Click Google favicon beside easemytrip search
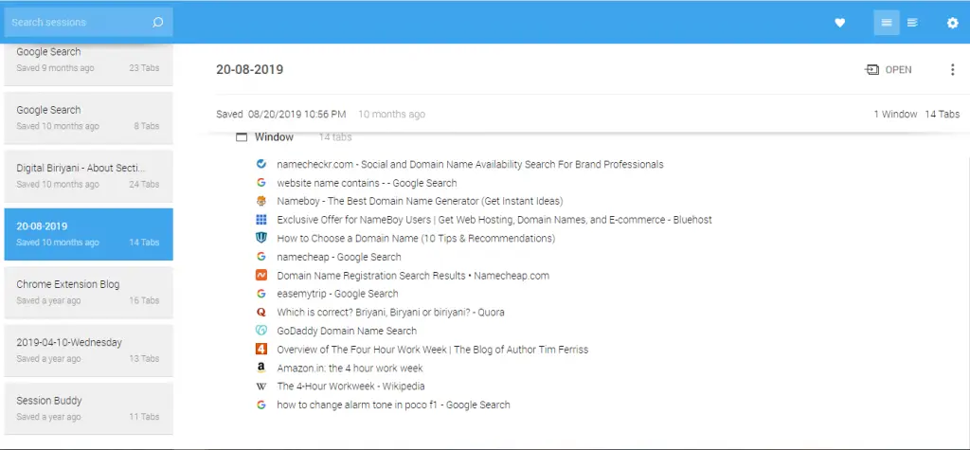 coord(261,294)
